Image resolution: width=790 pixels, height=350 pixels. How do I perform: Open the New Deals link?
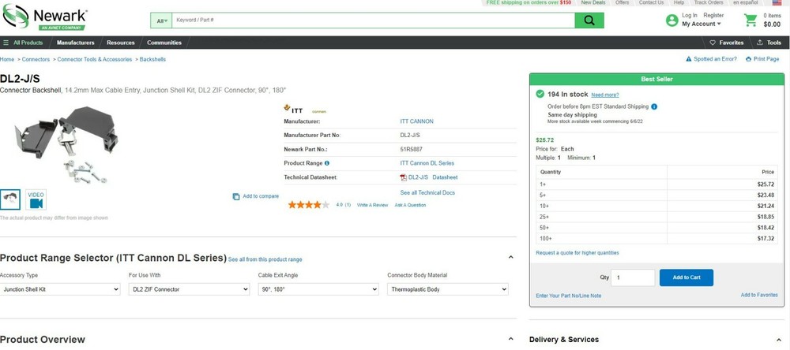[593, 2]
